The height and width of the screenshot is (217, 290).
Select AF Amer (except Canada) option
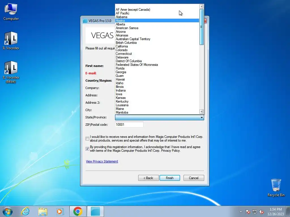157,10
